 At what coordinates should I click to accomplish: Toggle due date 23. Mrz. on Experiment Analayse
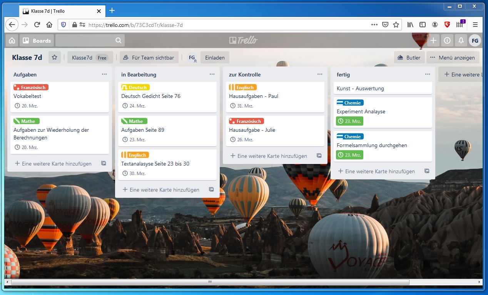pos(349,121)
